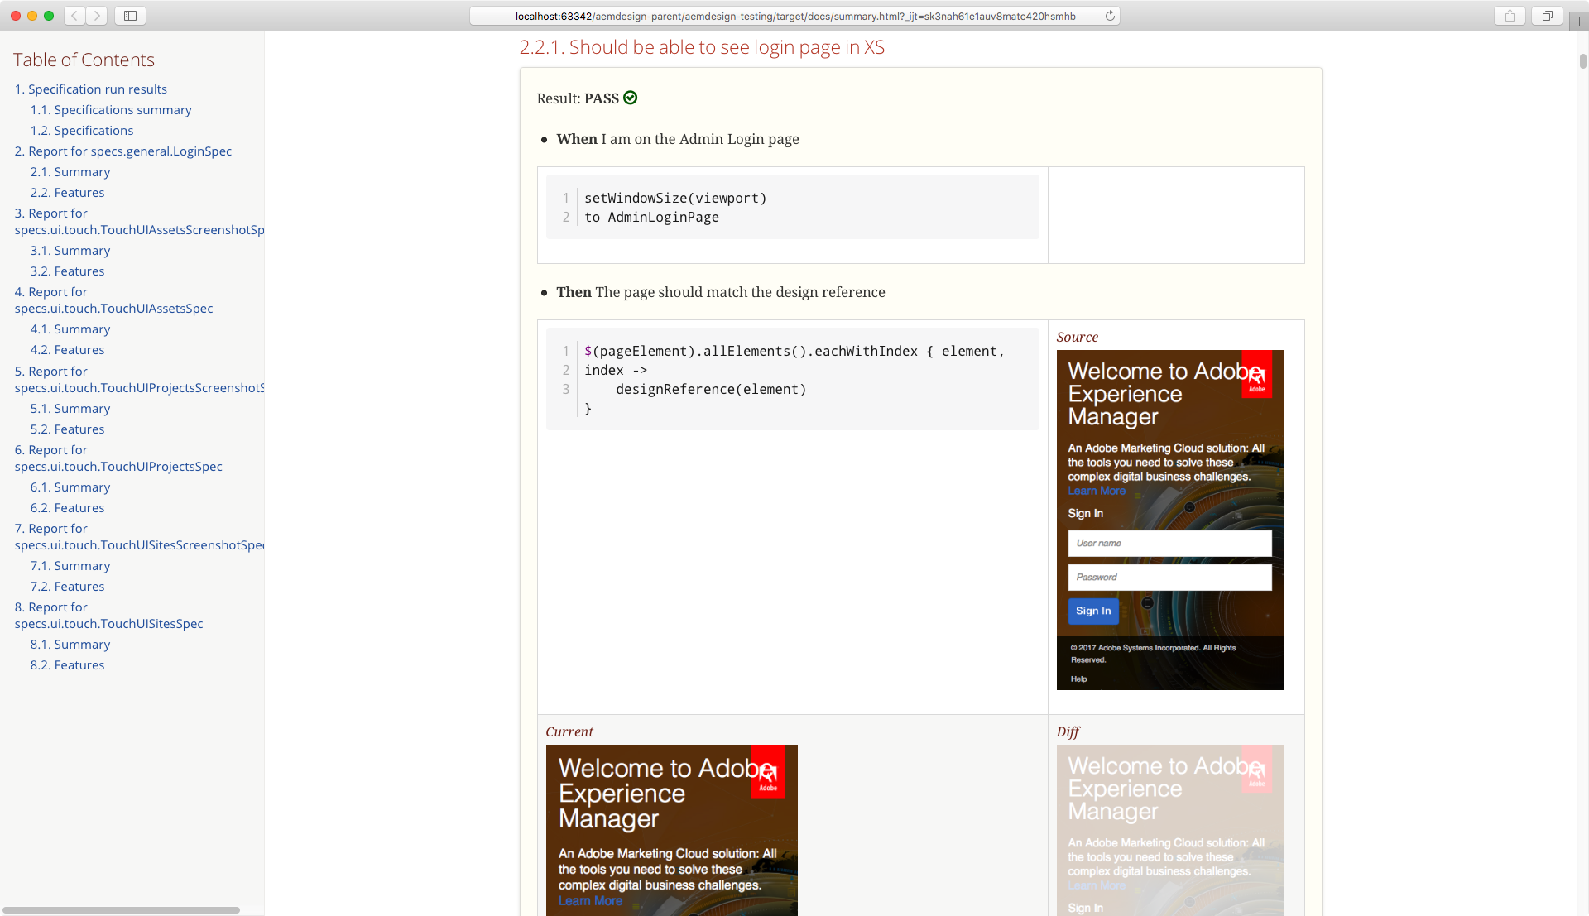The width and height of the screenshot is (1589, 916).
Task: Click the browser back navigation arrow icon
Action: 76,15
